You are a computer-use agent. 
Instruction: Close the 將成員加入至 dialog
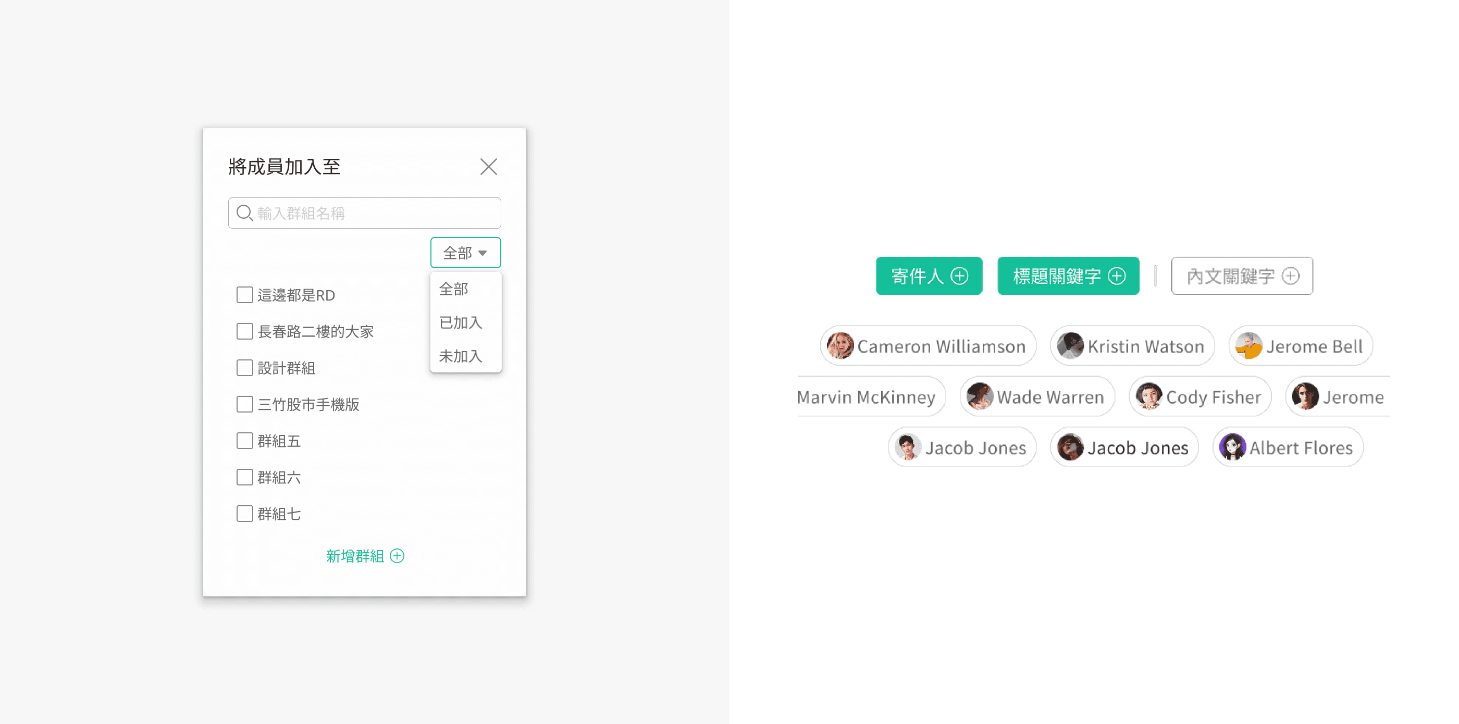[488, 167]
